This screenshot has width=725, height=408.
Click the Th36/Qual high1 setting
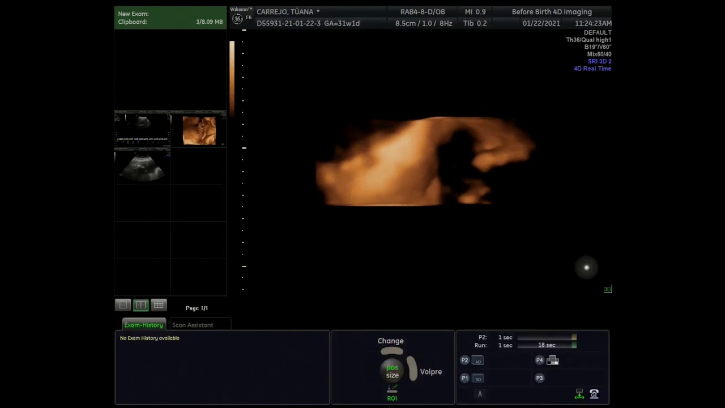588,40
